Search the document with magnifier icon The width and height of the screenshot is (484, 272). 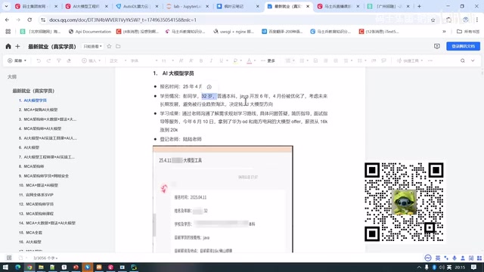tap(462, 60)
